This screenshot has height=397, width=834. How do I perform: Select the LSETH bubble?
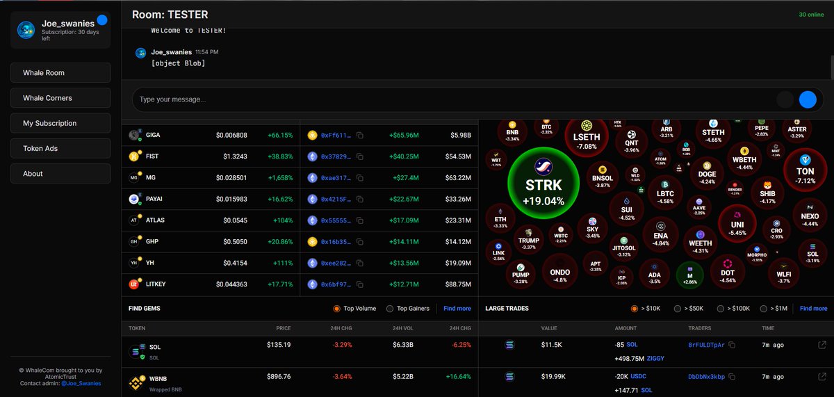586,137
